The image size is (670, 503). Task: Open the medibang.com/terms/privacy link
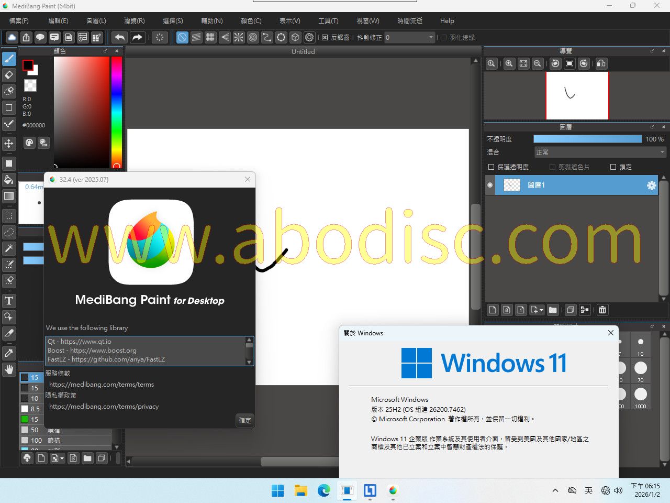point(104,407)
